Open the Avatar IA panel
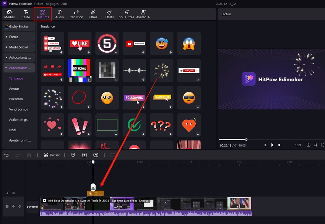Viewport: 325px width, 224px height. [x=143, y=14]
